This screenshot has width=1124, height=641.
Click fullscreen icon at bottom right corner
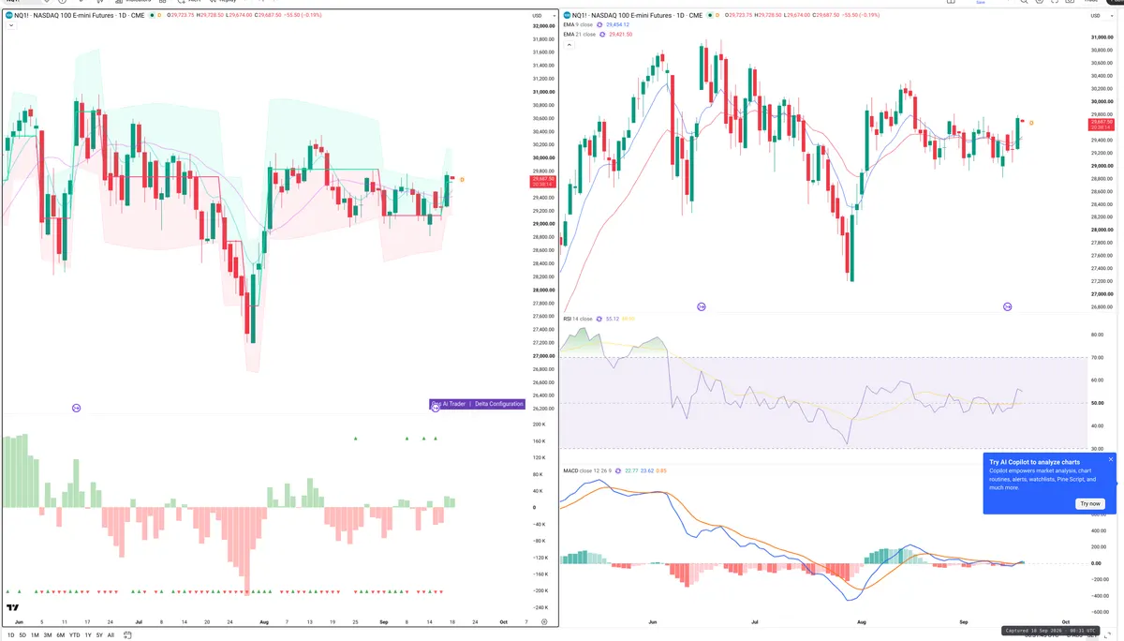[1107, 634]
